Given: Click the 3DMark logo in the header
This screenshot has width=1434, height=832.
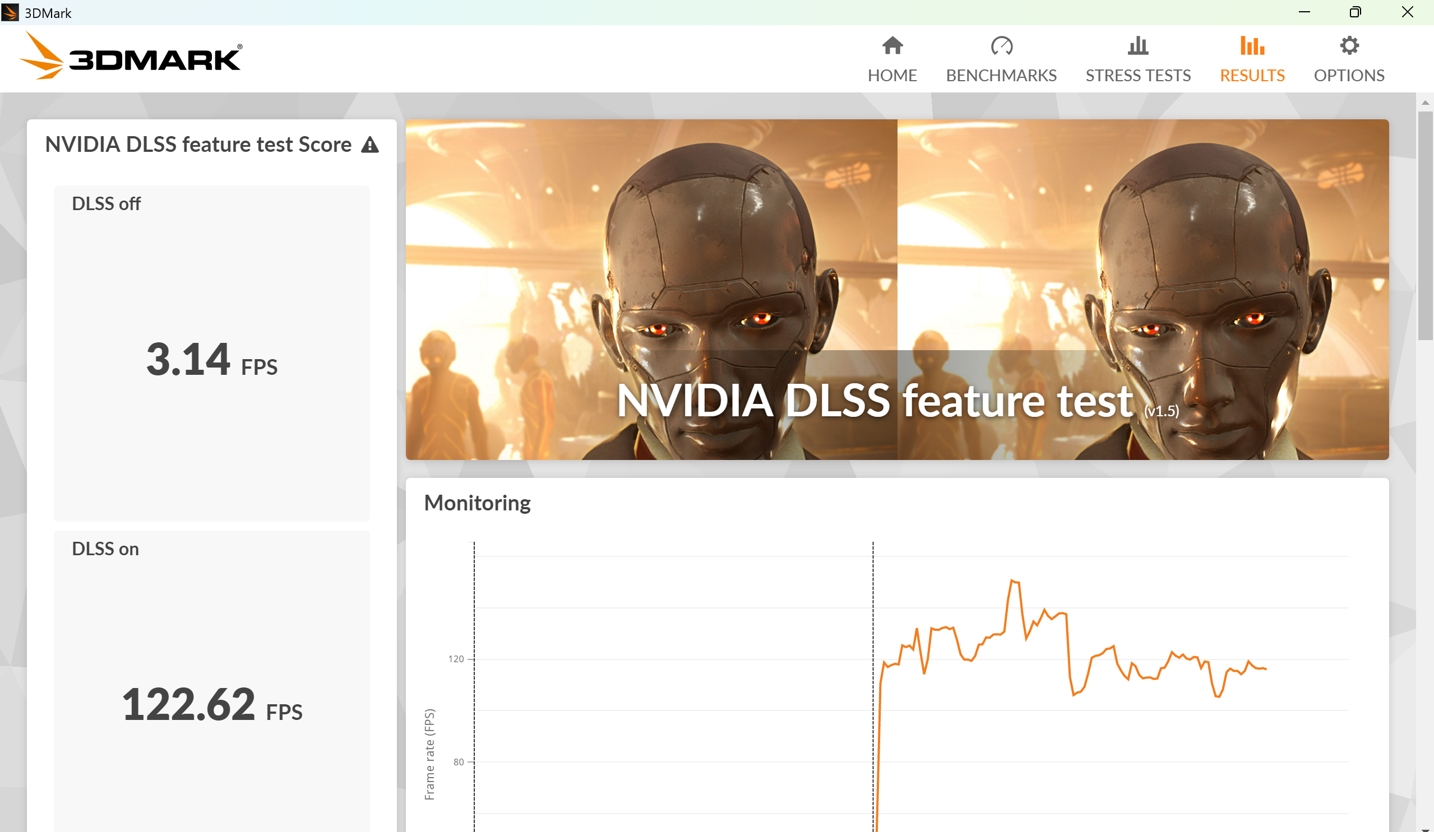Looking at the screenshot, I should [131, 57].
